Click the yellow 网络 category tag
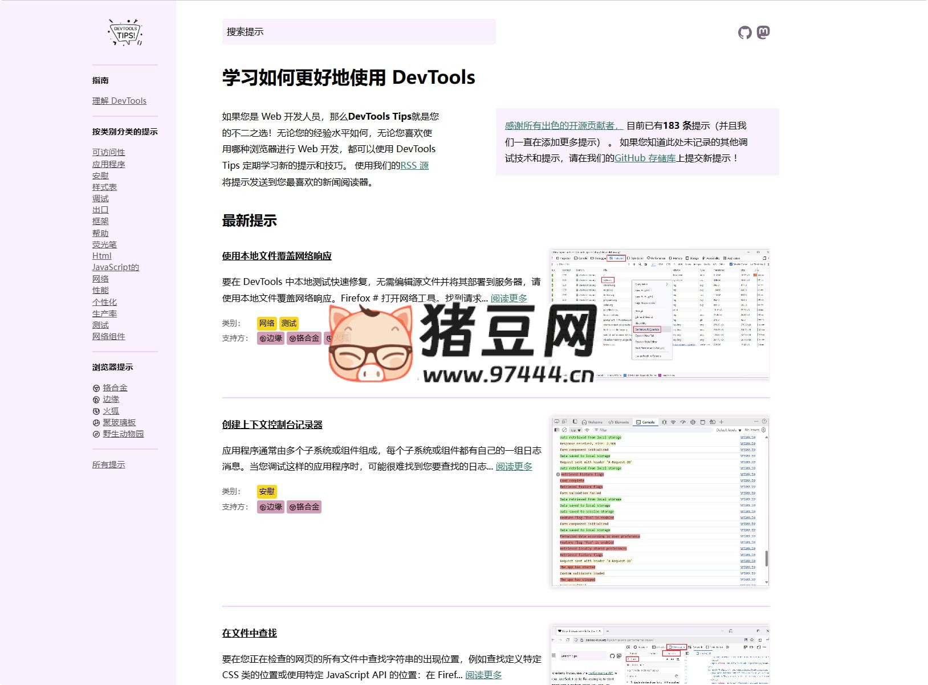This screenshot has width=928, height=685. (267, 323)
